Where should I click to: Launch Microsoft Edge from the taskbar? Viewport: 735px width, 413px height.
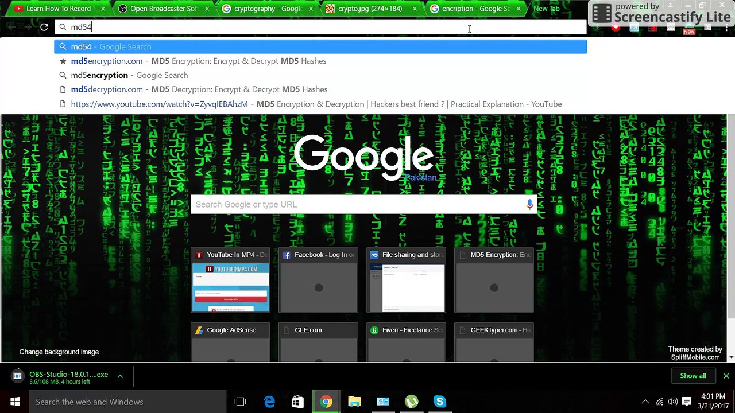[269, 402]
